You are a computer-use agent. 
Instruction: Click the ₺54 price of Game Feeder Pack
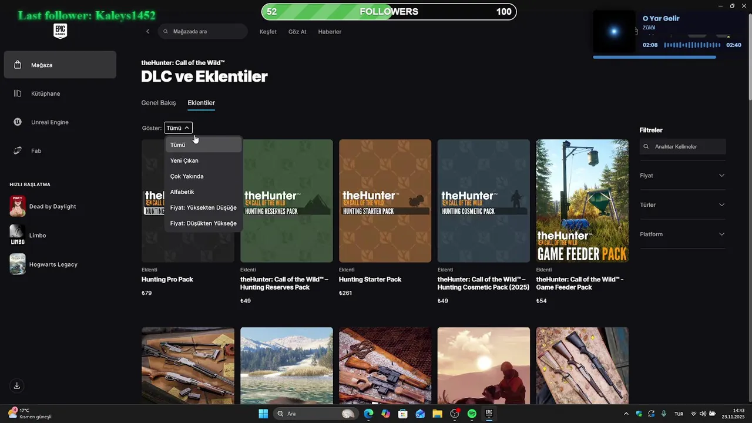coord(542,301)
